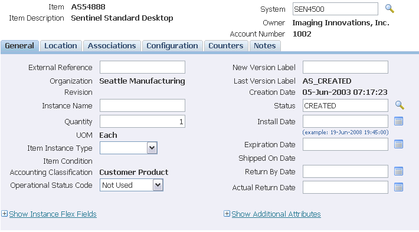Click Show Instance Flex Fields link

coord(53,214)
